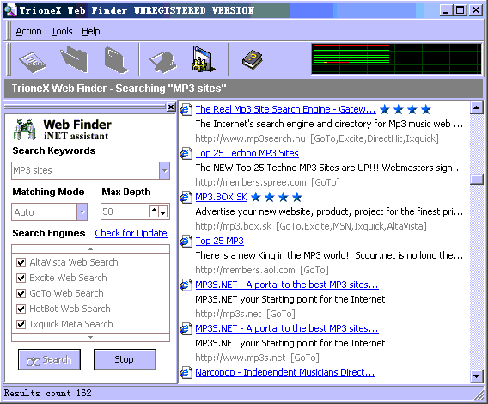Click Results count 162 in status bar
This screenshot has width=488, height=404.
[47, 393]
